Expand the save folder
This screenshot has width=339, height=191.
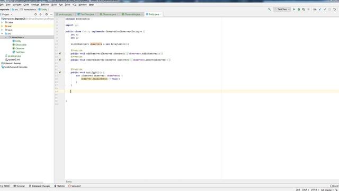(x=2, y=30)
